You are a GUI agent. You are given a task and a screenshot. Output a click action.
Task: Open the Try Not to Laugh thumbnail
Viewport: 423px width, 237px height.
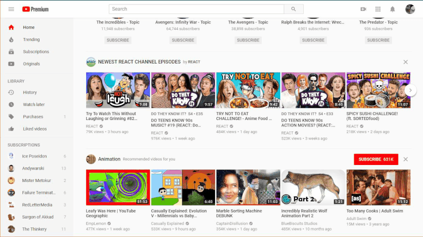(x=118, y=90)
